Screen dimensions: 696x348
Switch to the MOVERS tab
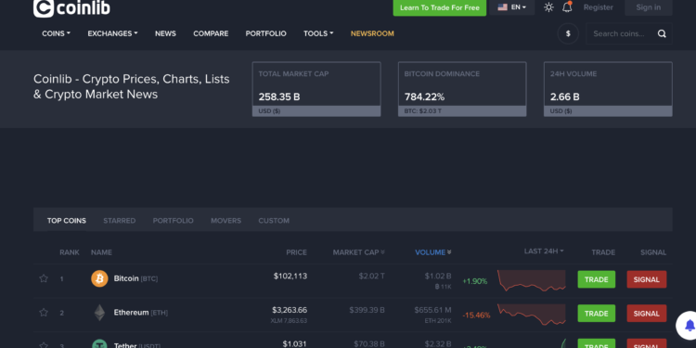coord(226,221)
